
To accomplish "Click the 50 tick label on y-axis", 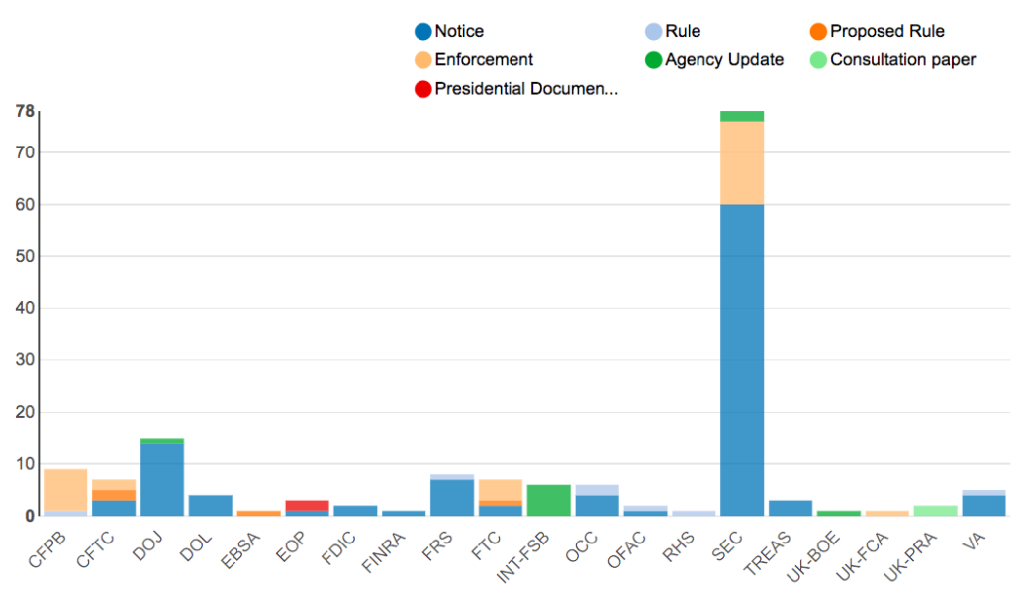I will (x=25, y=256).
